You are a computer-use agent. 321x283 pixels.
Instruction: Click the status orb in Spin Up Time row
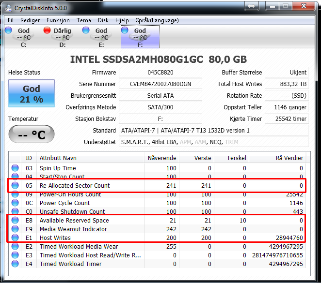point(15,168)
